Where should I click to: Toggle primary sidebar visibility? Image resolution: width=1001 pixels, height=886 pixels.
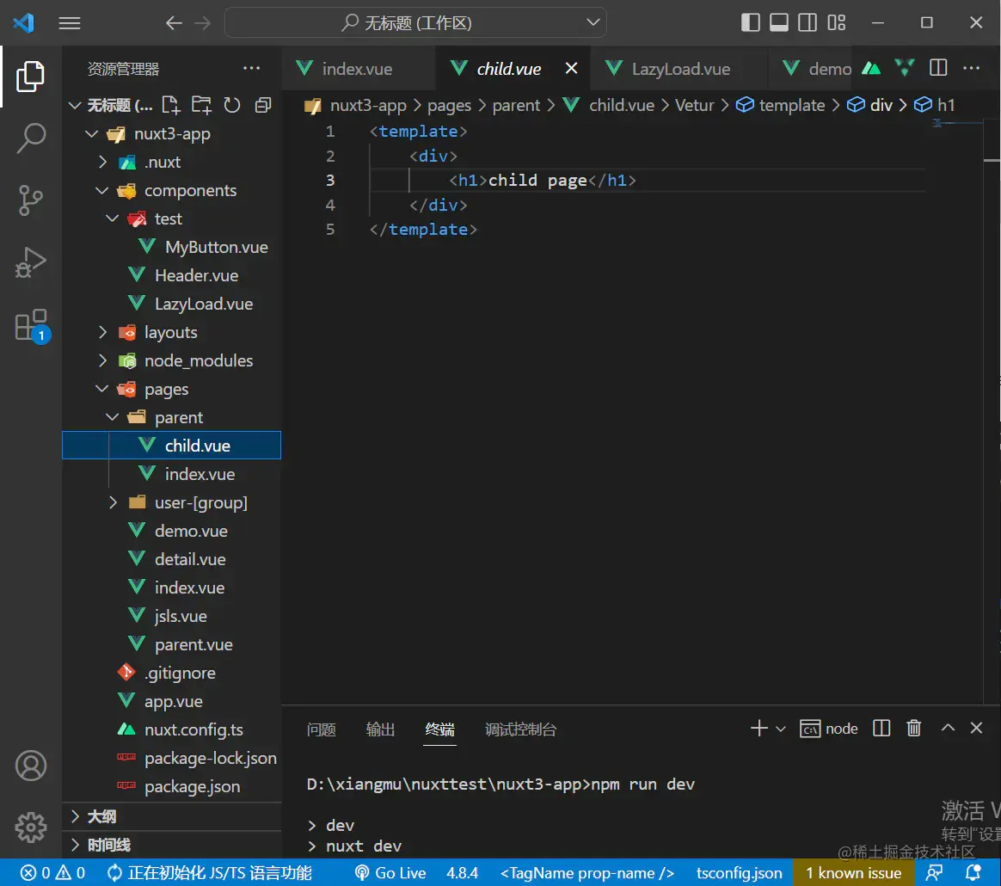point(750,23)
